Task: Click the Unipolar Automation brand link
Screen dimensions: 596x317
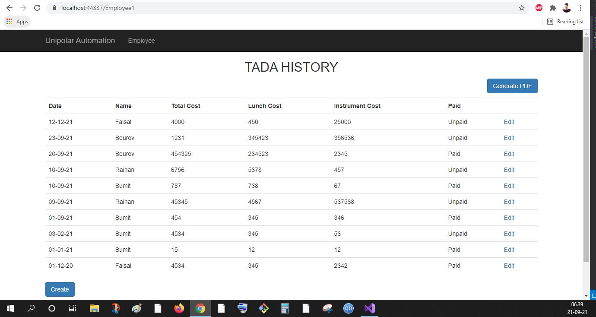Action: click(80, 40)
